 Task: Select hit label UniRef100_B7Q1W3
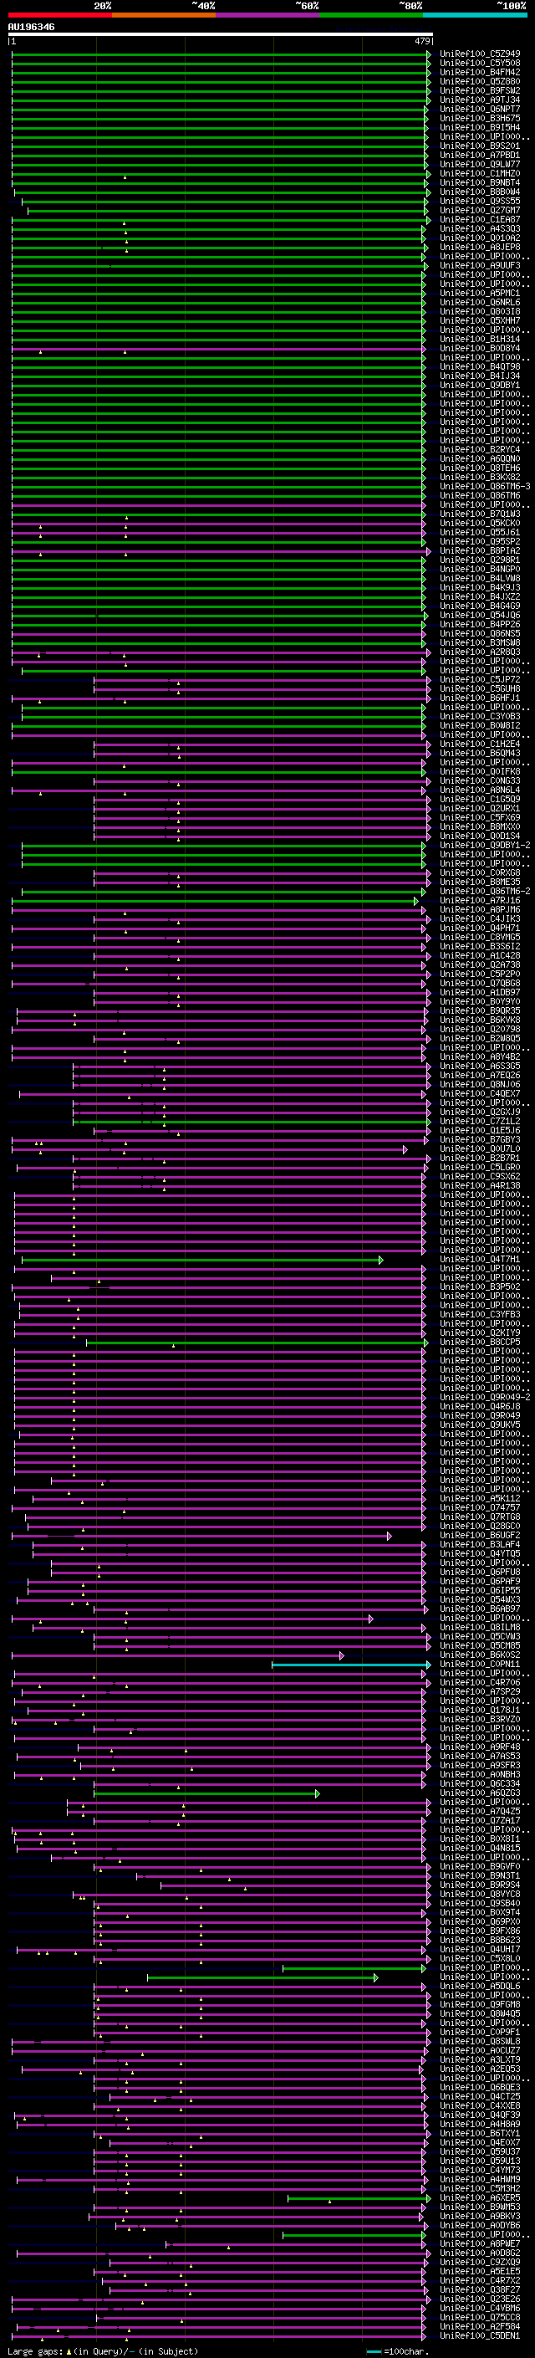click(x=480, y=514)
